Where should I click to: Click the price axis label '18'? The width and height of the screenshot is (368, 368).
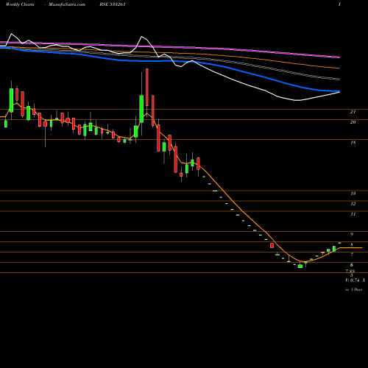353,143
